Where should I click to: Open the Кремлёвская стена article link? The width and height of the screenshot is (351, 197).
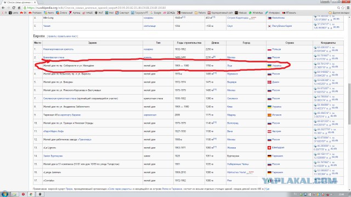pyautogui.click(x=54, y=57)
